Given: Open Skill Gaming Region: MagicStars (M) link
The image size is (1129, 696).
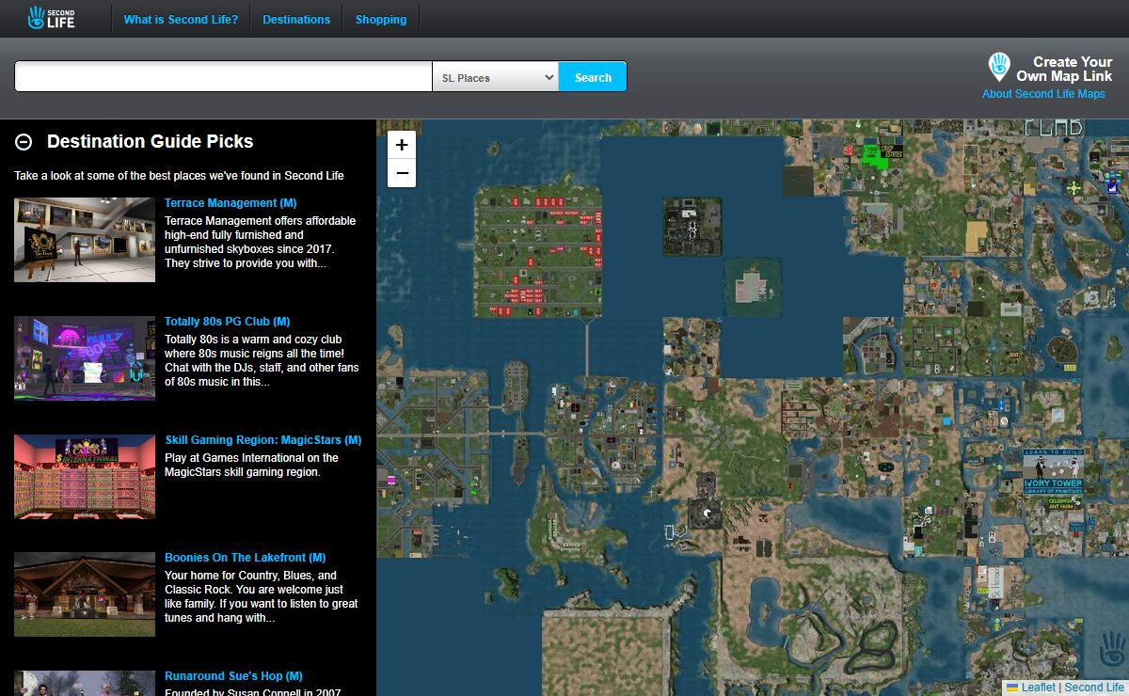Looking at the screenshot, I should click(x=262, y=440).
